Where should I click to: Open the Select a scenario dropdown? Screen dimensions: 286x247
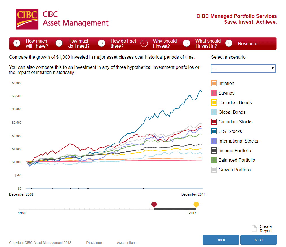tap(243, 69)
